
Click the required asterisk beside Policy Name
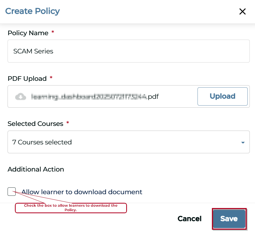pyautogui.click(x=53, y=32)
